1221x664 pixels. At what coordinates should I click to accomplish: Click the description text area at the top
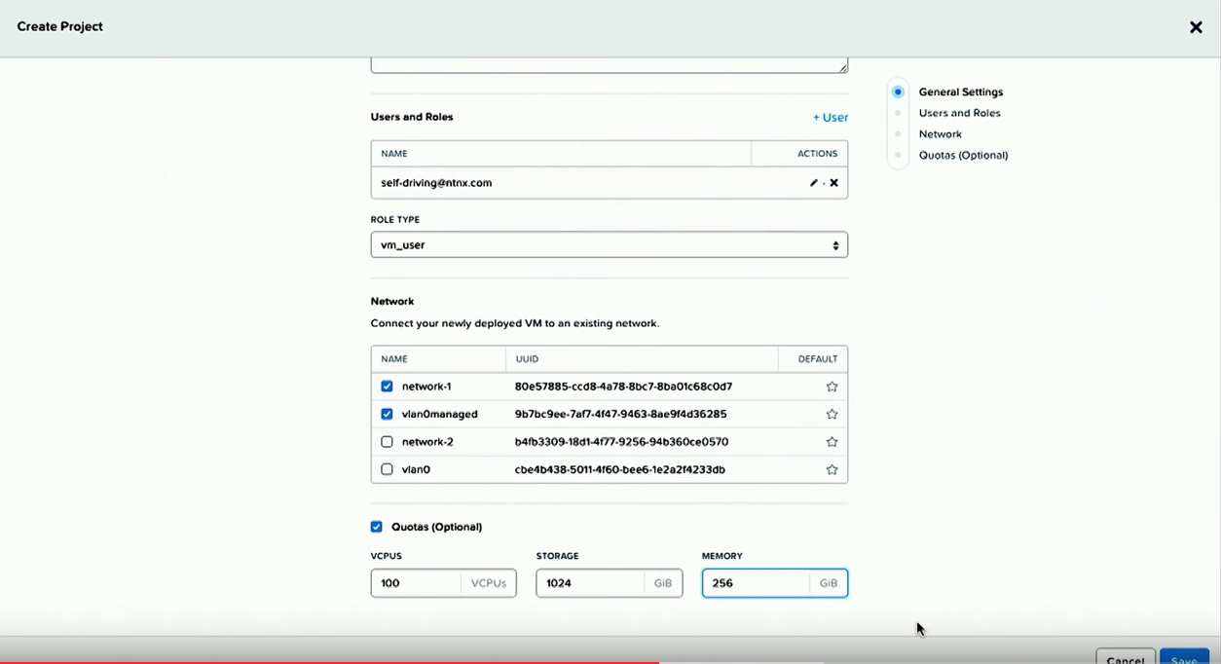tap(610, 65)
